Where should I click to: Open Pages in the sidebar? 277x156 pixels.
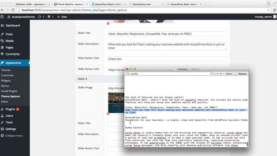pyautogui.click(x=10, y=47)
